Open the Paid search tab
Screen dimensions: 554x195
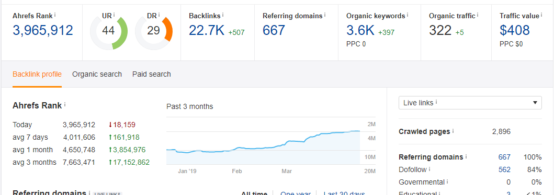tap(152, 74)
